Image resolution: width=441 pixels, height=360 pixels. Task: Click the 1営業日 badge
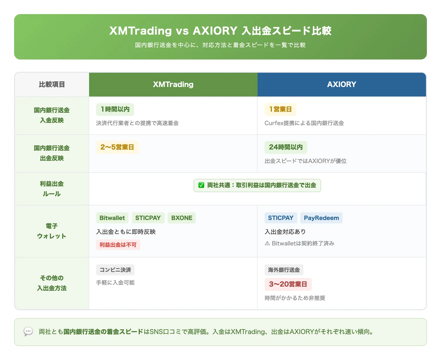(x=280, y=110)
